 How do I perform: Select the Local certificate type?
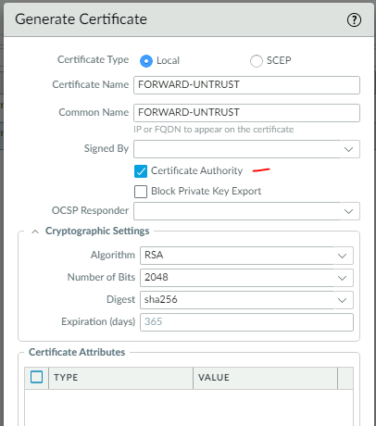pos(146,61)
